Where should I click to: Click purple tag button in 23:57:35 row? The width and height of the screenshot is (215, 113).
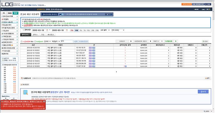90,48
